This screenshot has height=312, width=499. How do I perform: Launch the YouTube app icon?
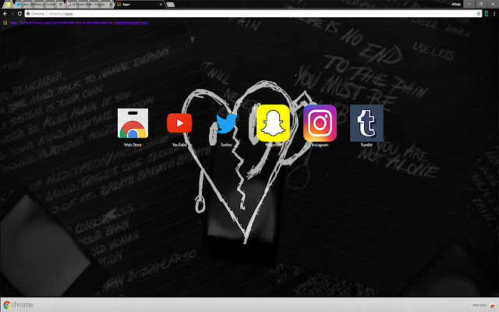[179, 123]
